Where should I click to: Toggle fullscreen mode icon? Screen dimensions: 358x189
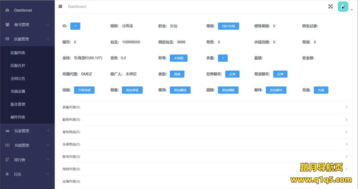(330, 6)
